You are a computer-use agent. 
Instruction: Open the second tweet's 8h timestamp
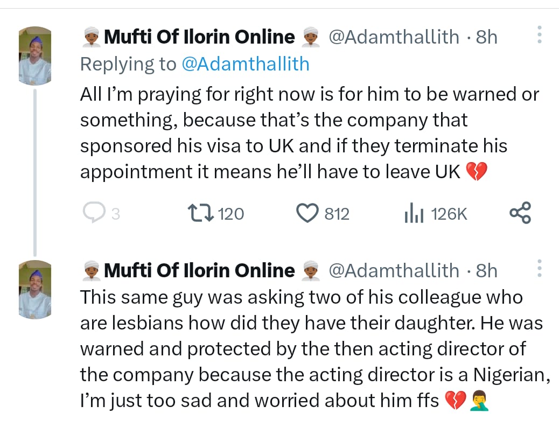(x=486, y=270)
